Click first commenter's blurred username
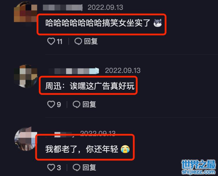 (x=63, y=8)
